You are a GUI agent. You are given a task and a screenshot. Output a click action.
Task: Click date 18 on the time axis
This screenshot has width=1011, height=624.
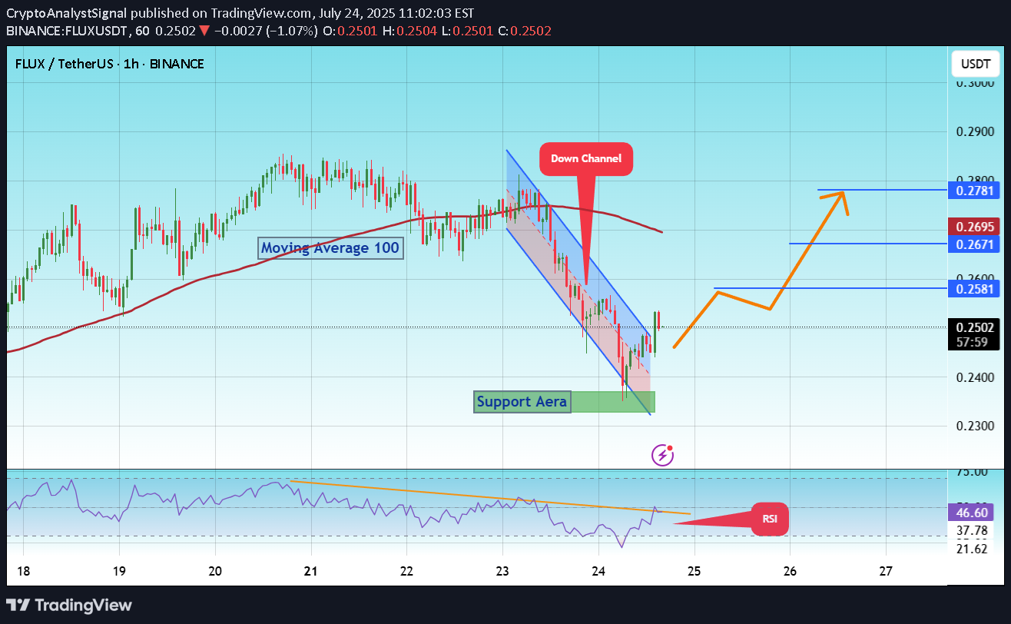[x=23, y=571]
